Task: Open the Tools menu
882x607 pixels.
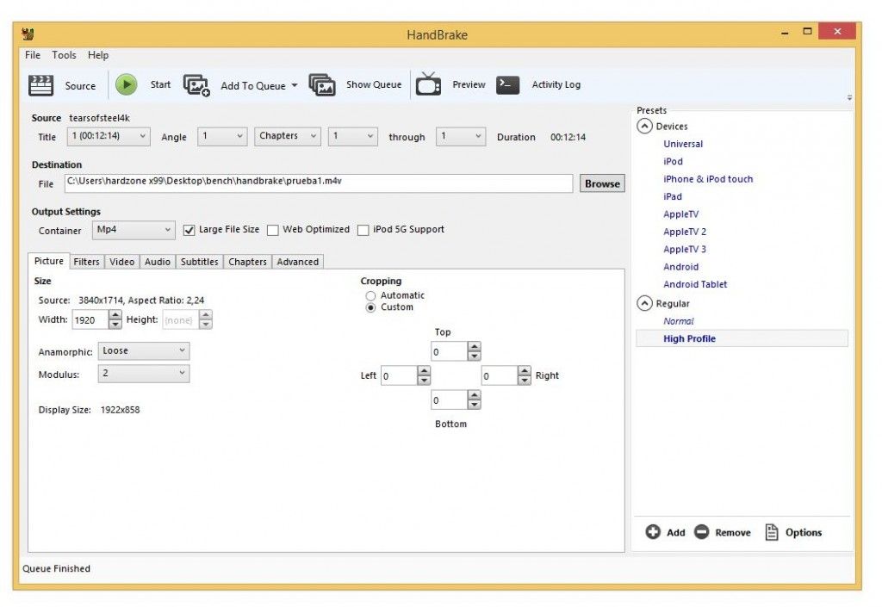Action: 64,55
